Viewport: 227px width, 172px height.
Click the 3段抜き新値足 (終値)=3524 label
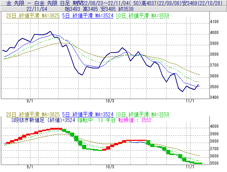pyautogui.click(x=43, y=120)
